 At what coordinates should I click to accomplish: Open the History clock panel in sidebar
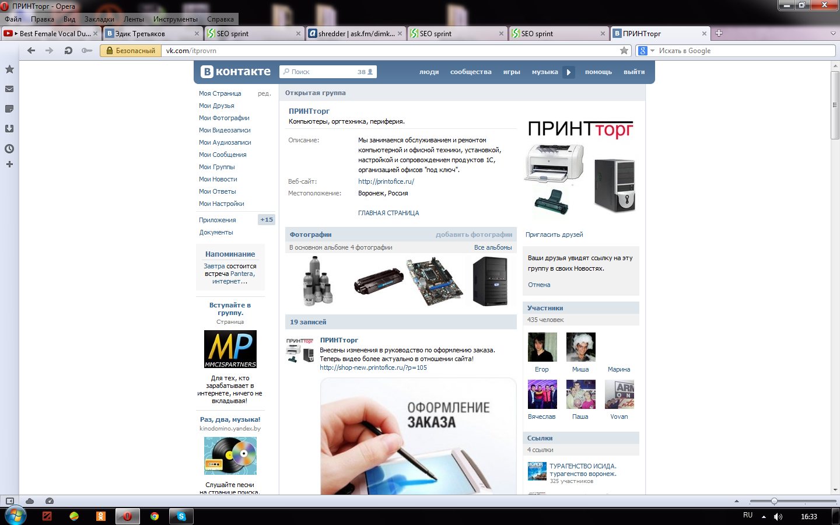point(9,149)
